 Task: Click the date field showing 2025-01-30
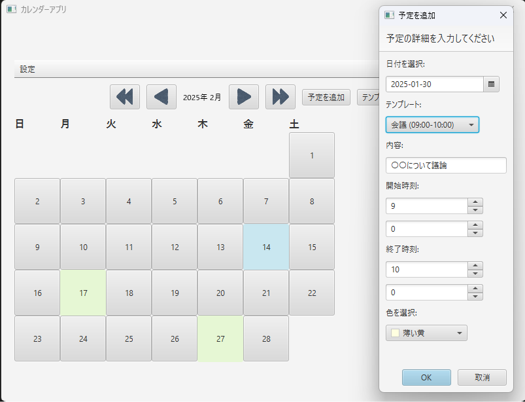(x=434, y=84)
